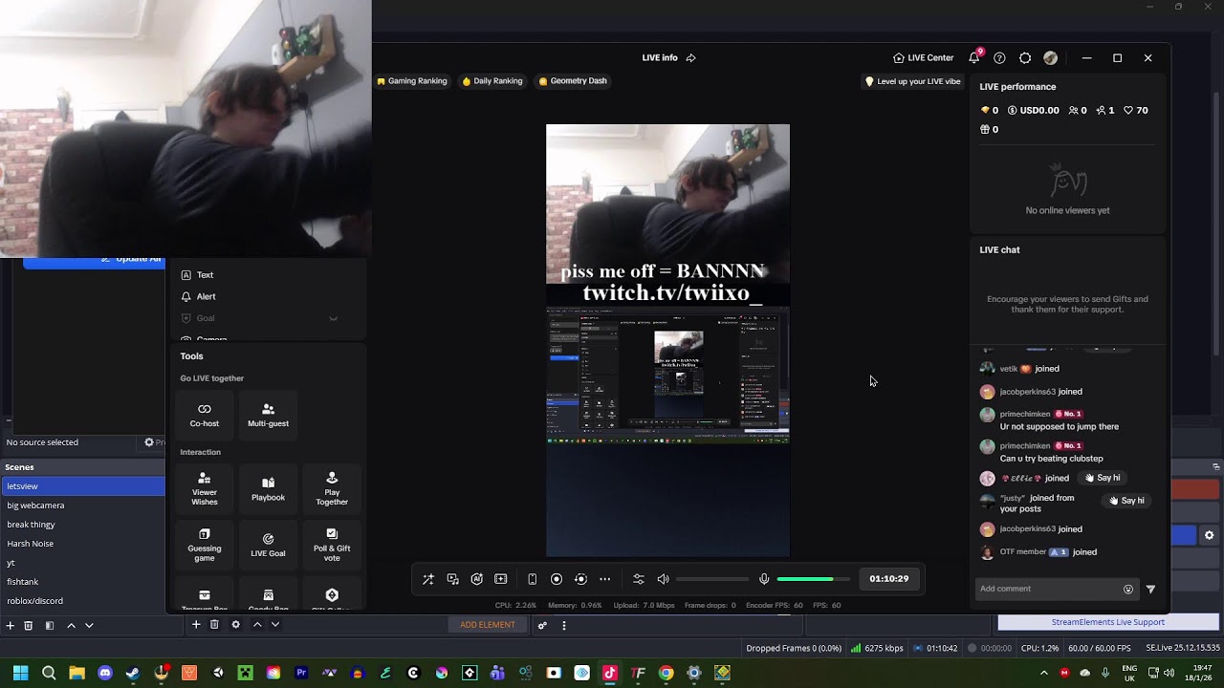Show hidden system tray icons
Viewport: 1224px width, 688px height.
click(1043, 673)
